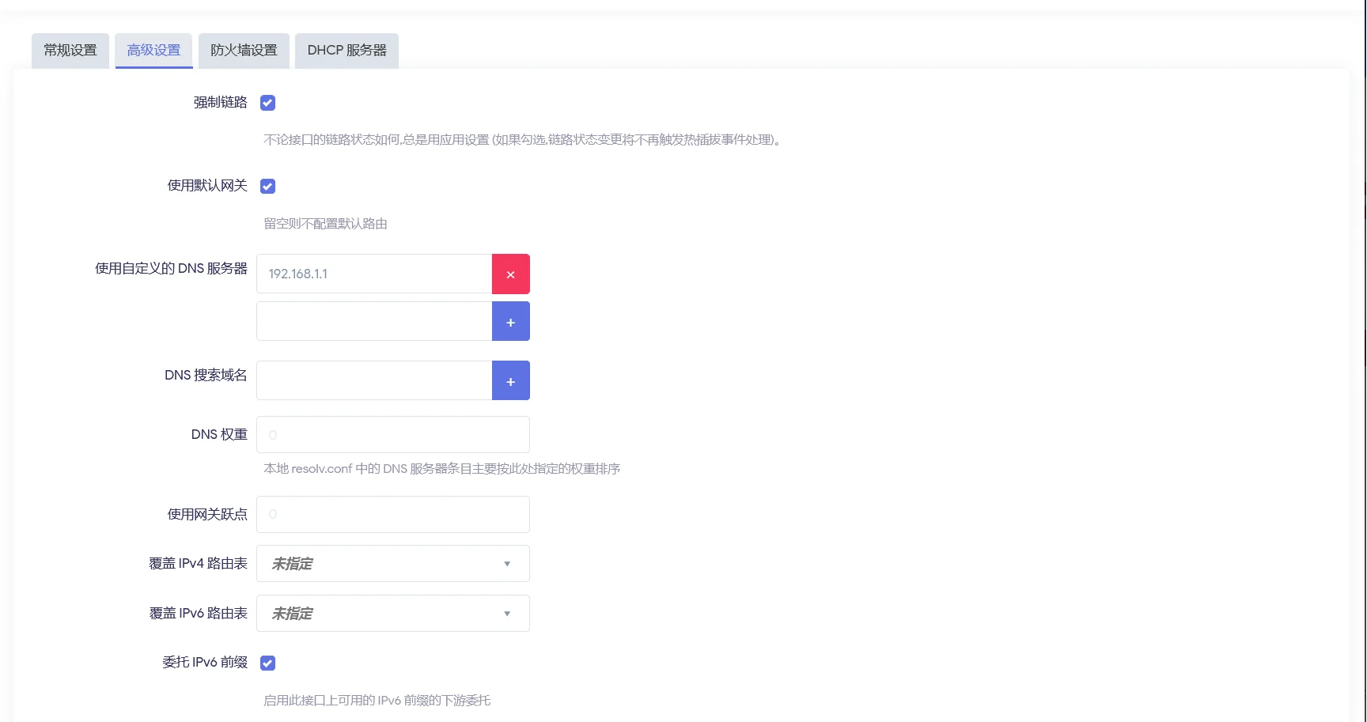Click the 不论接口的链路状态如何 description text
Image resolution: width=1367 pixels, height=722 pixels.
pyautogui.click(x=523, y=140)
